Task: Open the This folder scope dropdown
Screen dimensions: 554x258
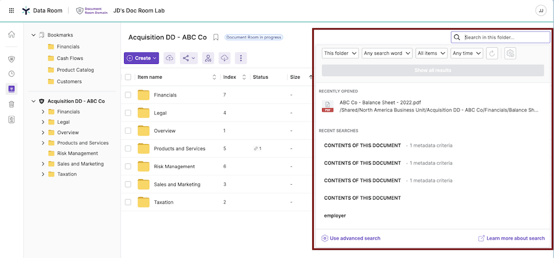Action: pos(340,53)
